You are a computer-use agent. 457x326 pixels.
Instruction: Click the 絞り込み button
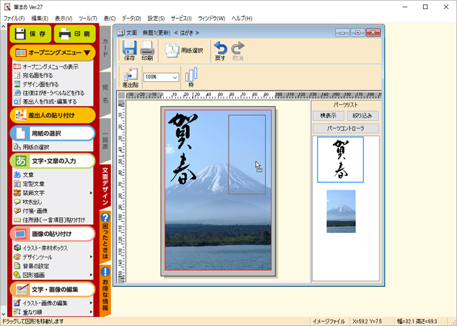click(362, 115)
